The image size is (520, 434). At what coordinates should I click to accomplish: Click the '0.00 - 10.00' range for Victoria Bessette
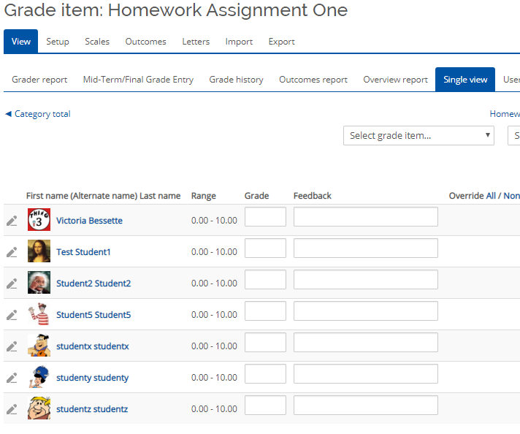pos(214,221)
